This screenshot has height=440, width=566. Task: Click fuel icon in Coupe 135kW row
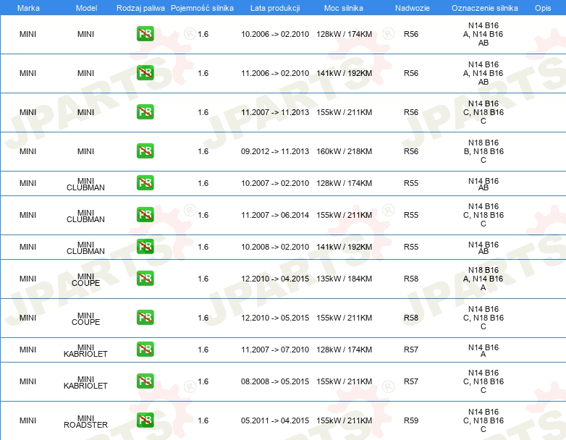click(x=145, y=279)
